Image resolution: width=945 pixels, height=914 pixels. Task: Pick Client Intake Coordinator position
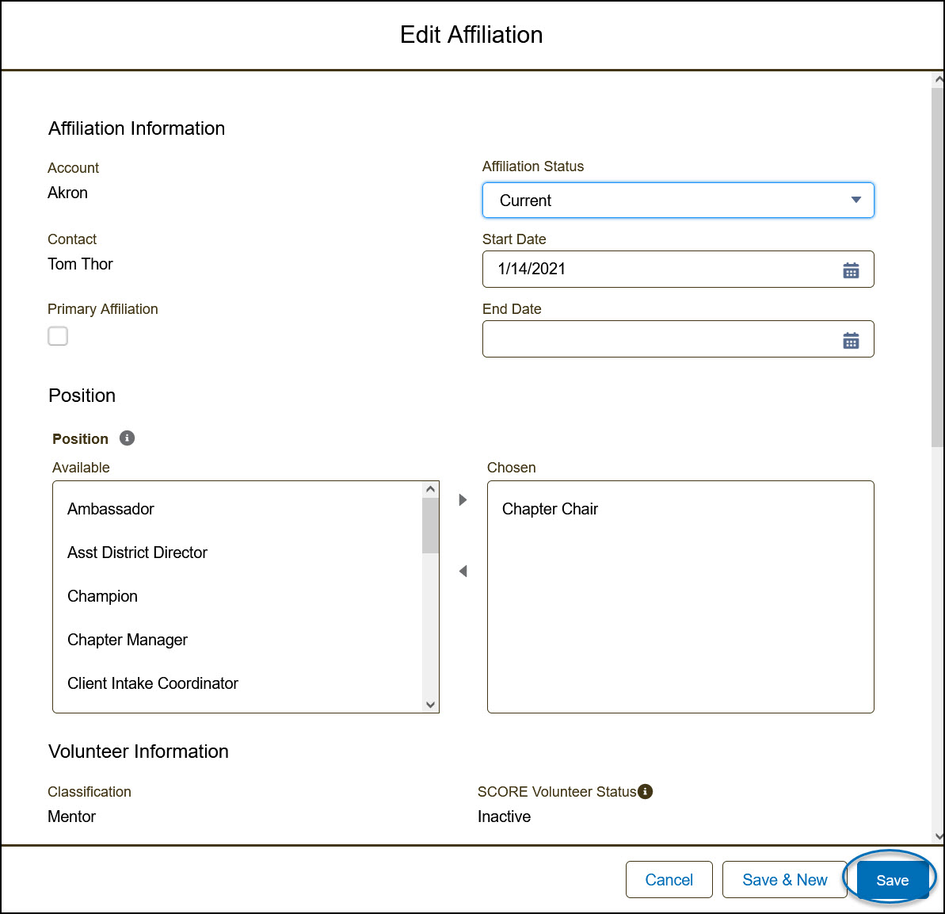point(153,683)
